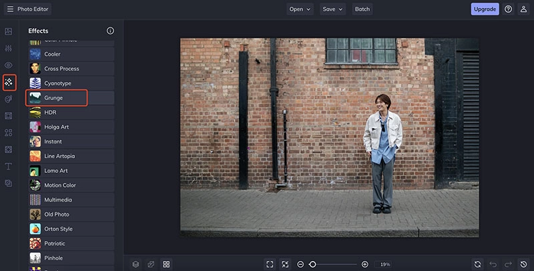Open the help question mark icon
Viewport: 534px width, 271px height.
pos(509,9)
